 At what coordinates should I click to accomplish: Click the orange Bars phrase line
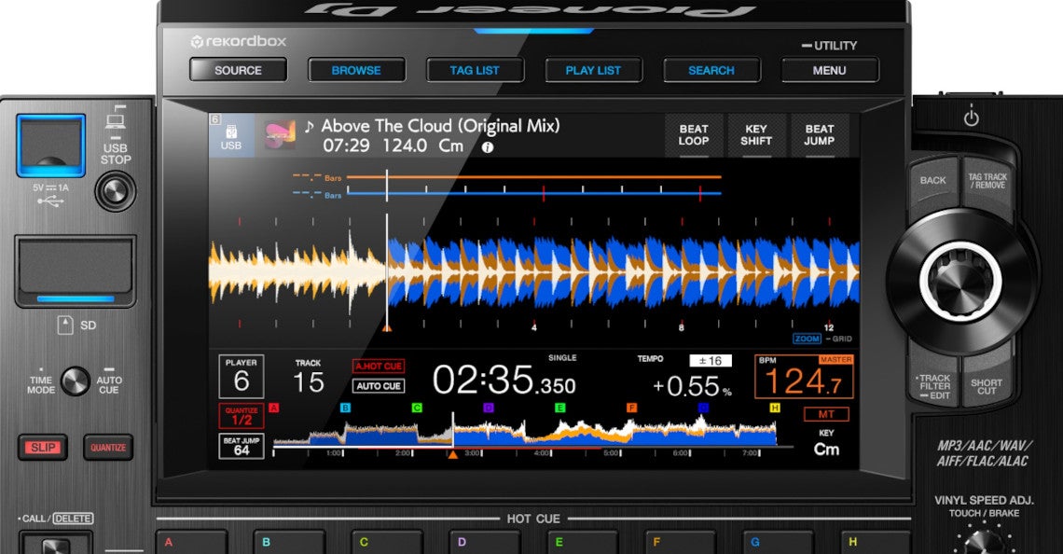[x=533, y=177]
